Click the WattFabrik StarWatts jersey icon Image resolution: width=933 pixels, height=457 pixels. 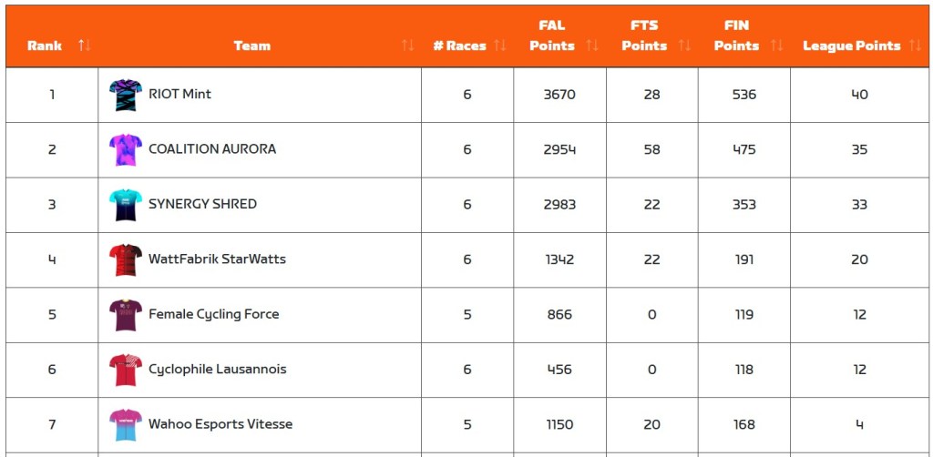click(126, 259)
